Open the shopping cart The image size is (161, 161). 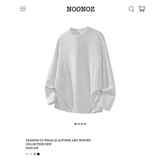(x=142, y=9)
